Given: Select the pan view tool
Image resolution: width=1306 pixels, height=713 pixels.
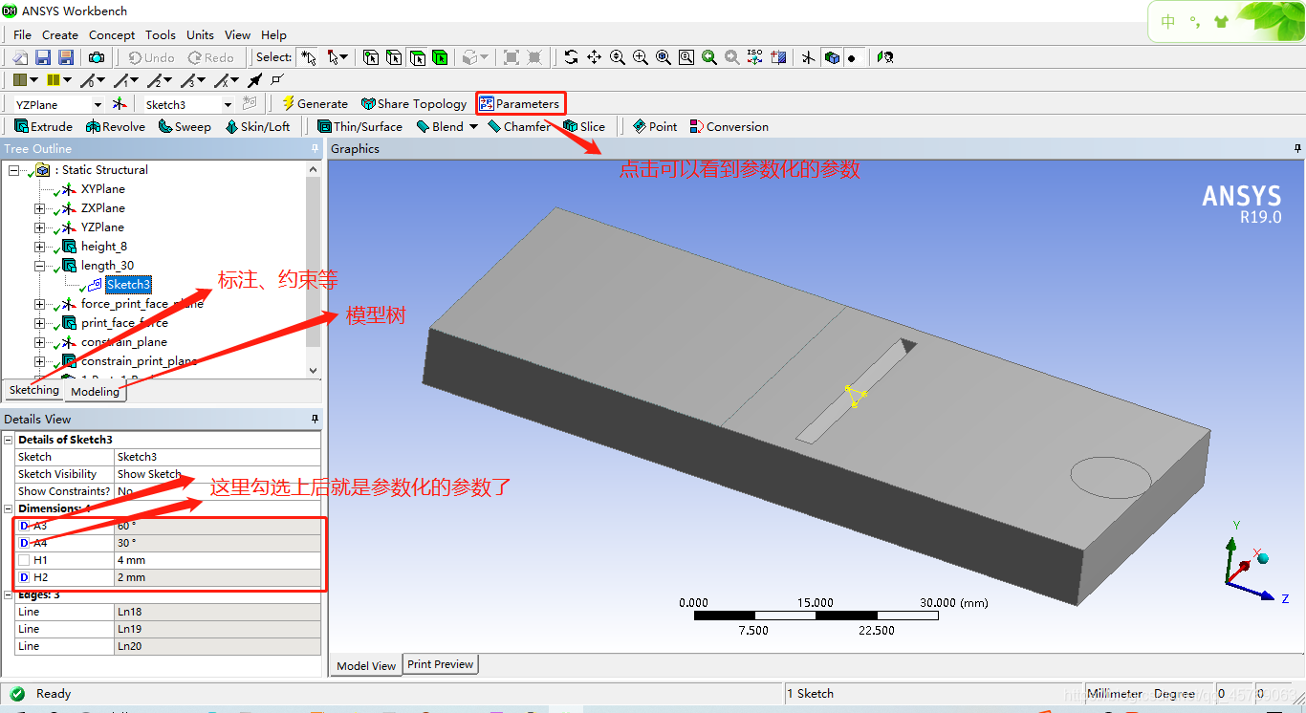Looking at the screenshot, I should click(594, 57).
